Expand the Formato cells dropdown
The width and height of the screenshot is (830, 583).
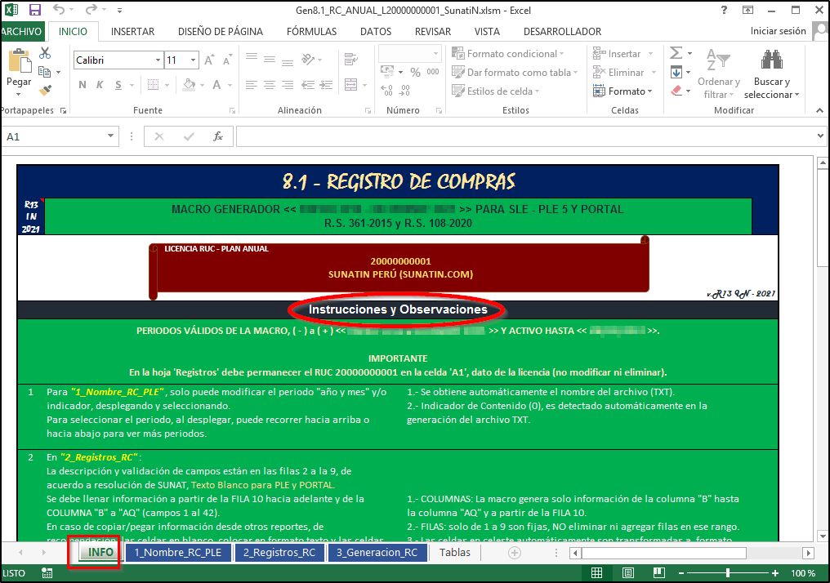click(630, 91)
